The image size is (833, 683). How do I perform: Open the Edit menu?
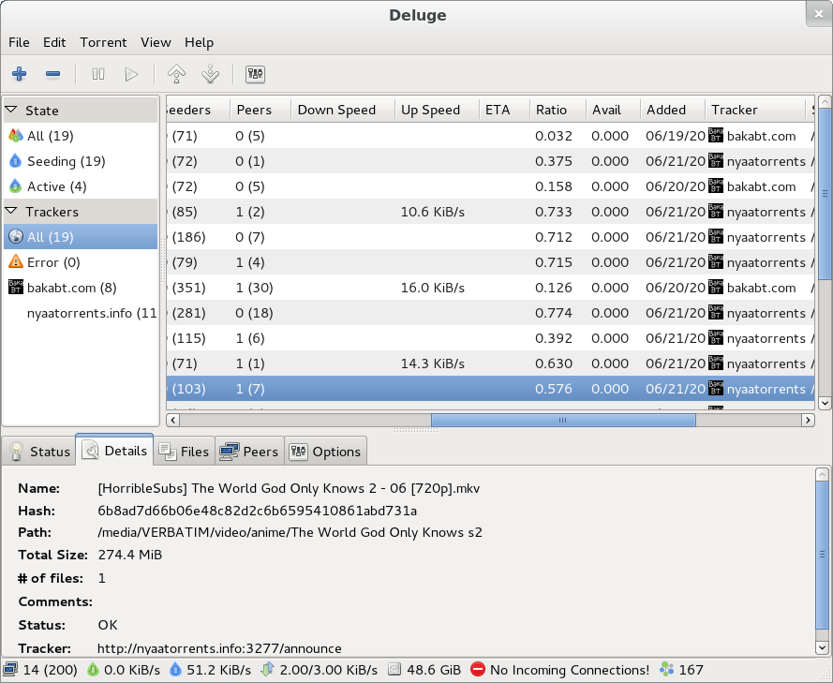[54, 42]
